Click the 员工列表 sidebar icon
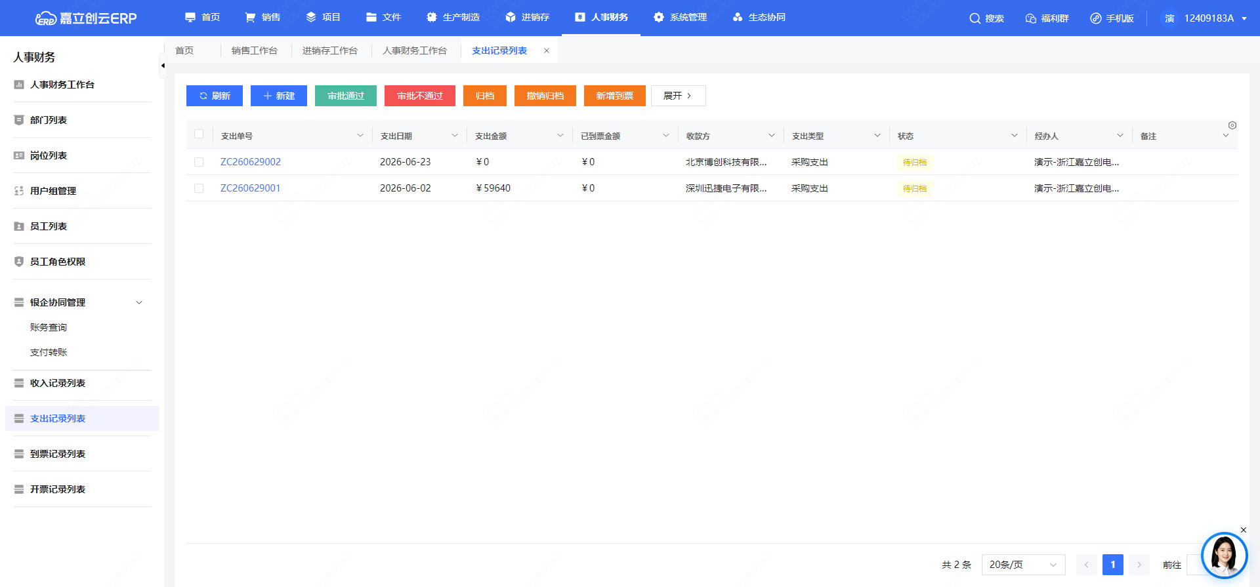 (x=19, y=226)
